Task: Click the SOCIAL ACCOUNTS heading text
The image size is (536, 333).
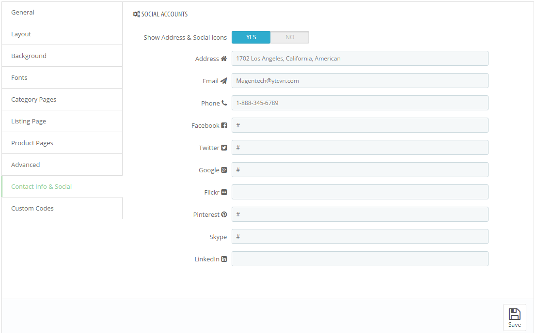Action: [164, 14]
